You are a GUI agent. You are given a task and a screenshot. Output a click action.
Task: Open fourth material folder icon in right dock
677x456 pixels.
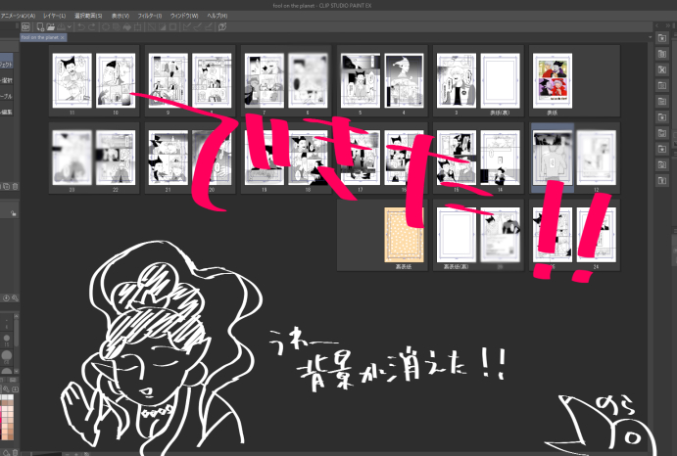(x=662, y=85)
